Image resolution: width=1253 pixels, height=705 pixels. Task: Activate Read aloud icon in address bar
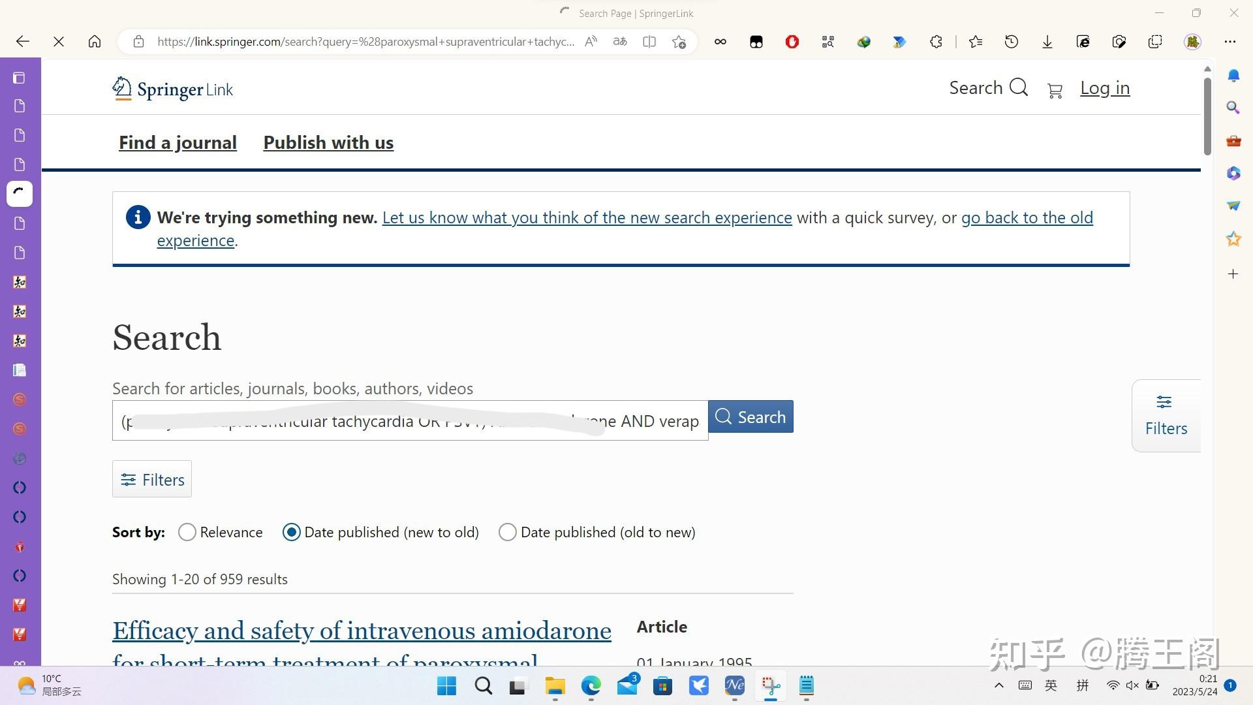(591, 42)
